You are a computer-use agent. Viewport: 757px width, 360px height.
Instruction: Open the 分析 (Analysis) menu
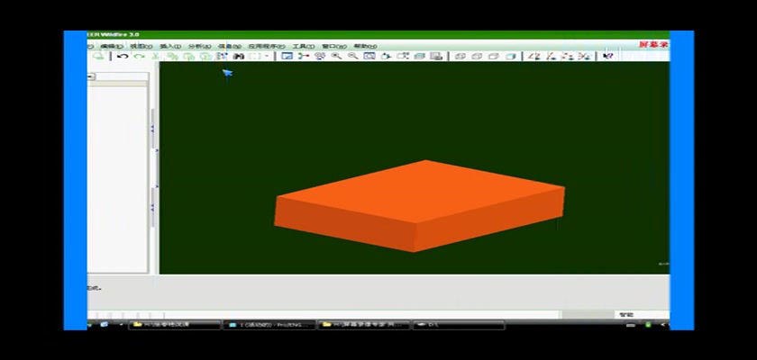click(199, 46)
